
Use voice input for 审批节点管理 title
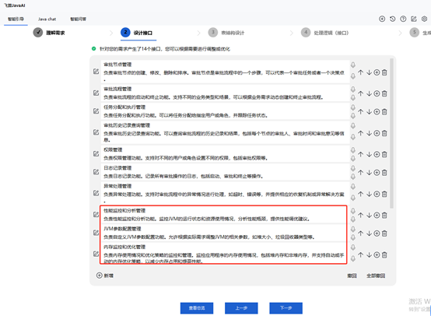[x=353, y=65]
